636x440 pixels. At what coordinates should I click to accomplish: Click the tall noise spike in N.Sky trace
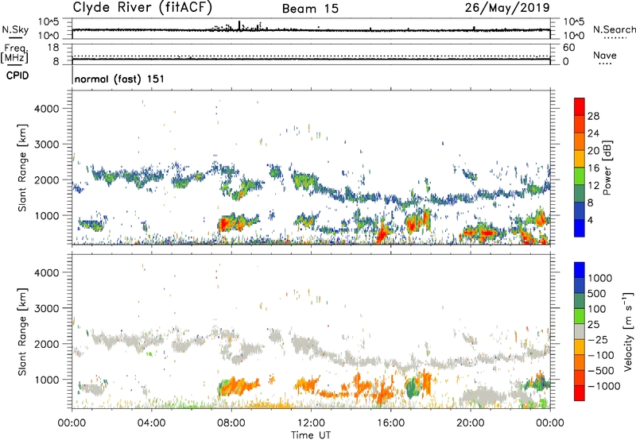[239, 25]
